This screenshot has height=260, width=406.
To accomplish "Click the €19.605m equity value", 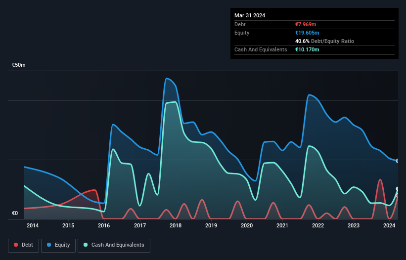I will click(x=307, y=33).
